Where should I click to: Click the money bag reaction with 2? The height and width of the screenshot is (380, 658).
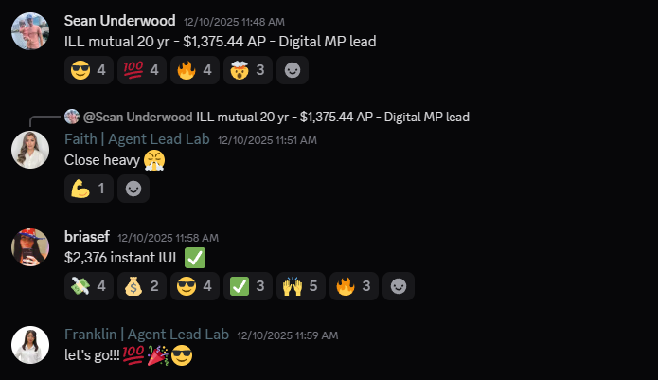[x=141, y=286]
